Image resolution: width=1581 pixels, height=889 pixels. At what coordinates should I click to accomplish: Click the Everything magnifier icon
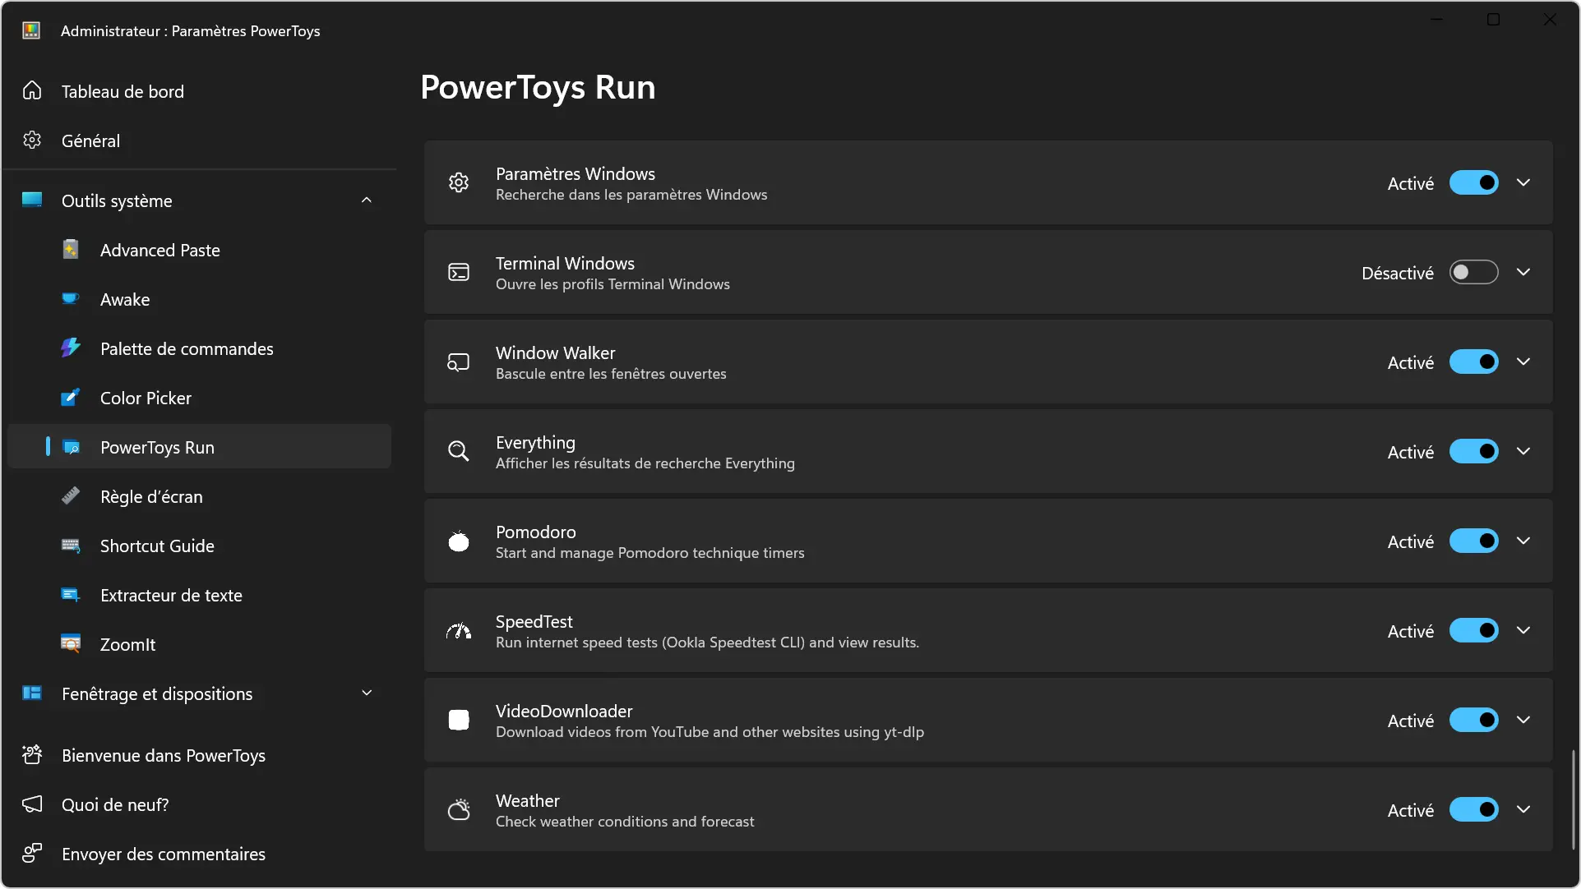coord(459,451)
